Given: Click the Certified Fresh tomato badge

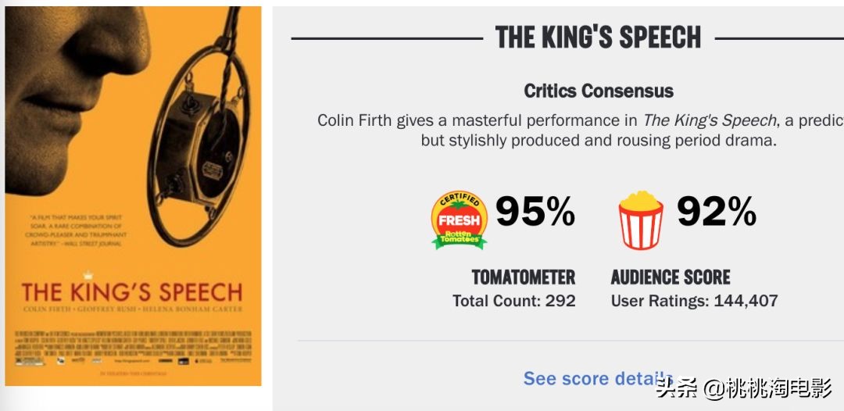Looking at the screenshot, I should tap(460, 220).
